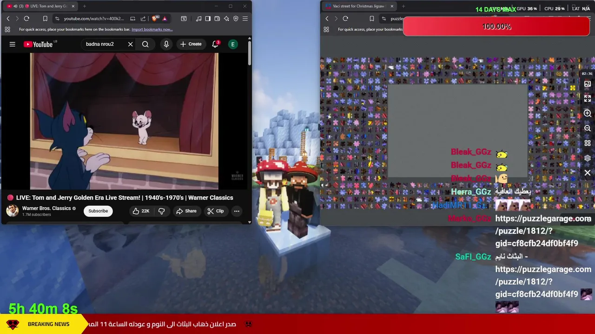
Task: Dislike the Tom and Jerry video
Action: tap(162, 211)
